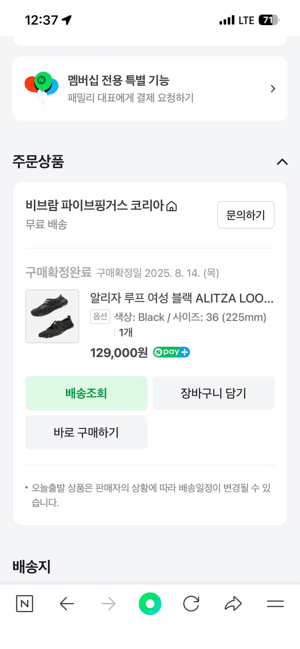This screenshot has height=649, width=300.
Task: Tap the Naver shortcut N icon in bottom bar
Action: coord(24,604)
